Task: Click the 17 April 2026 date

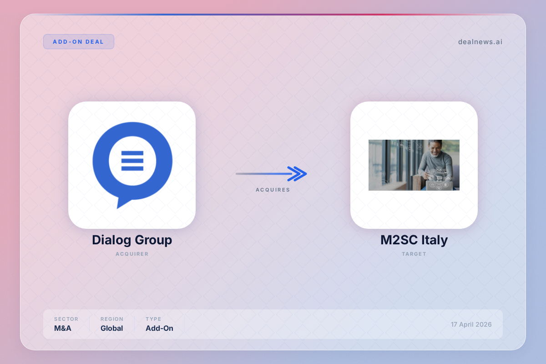Action: point(471,324)
